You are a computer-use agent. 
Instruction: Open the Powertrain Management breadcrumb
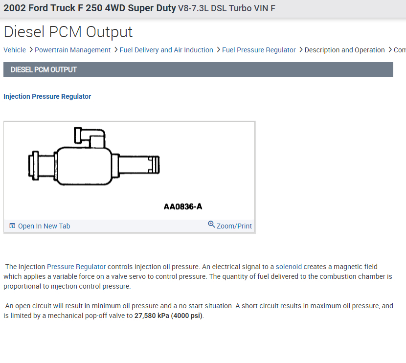[x=73, y=50]
